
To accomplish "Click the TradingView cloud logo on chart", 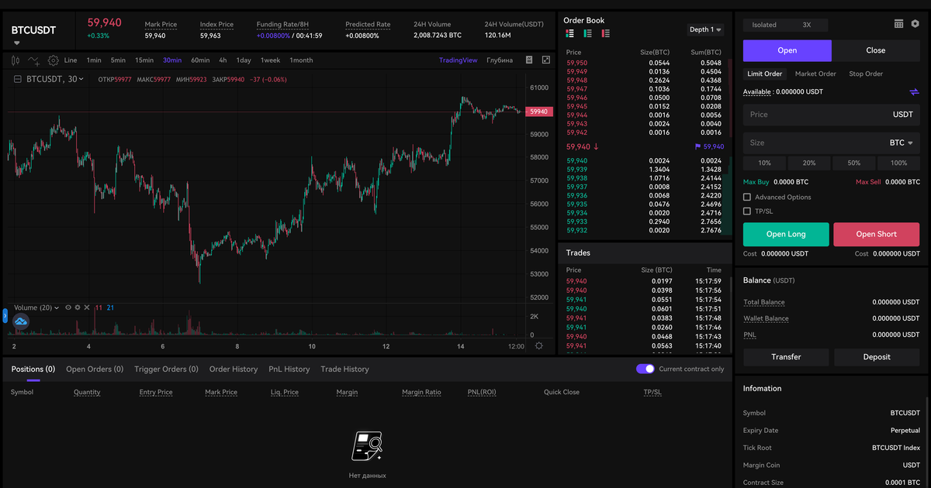I will click(21, 320).
